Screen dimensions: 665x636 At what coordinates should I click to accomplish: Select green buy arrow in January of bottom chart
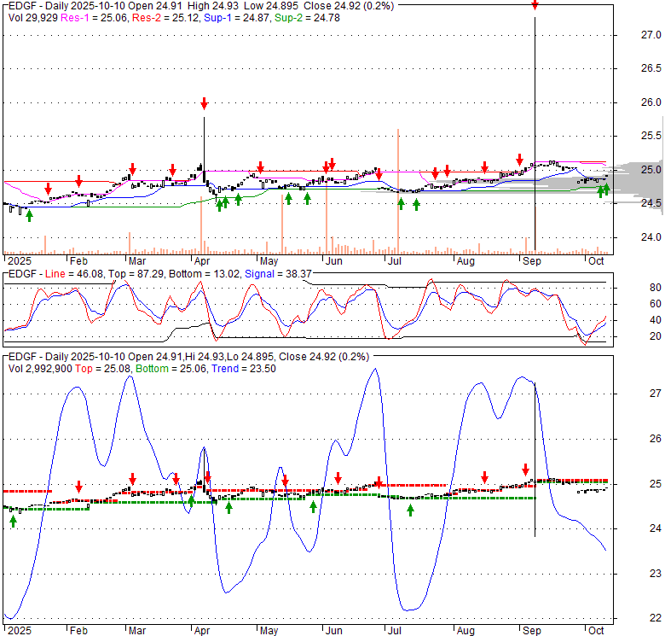(14, 521)
